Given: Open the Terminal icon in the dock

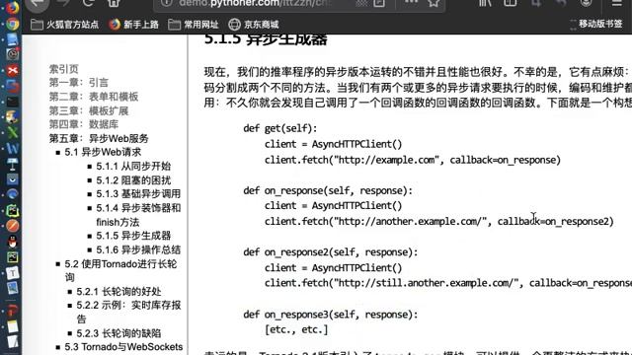Looking at the screenshot, I should coord(13,102).
